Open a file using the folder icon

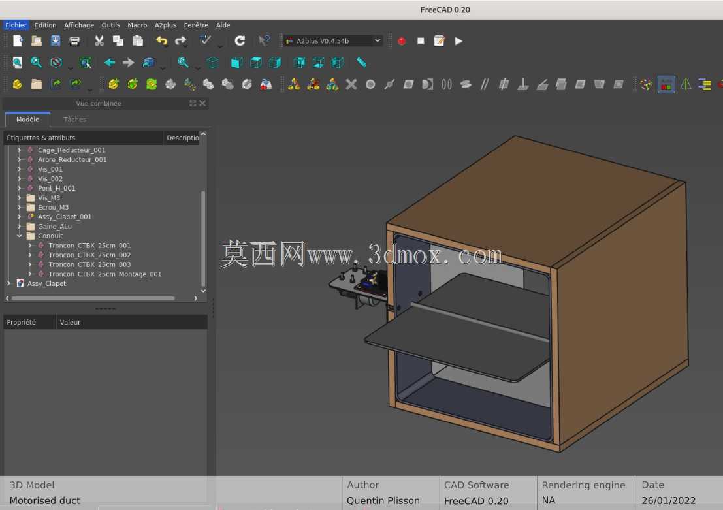[x=37, y=41]
